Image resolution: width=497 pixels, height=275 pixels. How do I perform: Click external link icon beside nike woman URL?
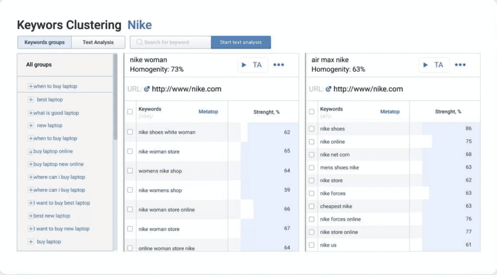[147, 89]
